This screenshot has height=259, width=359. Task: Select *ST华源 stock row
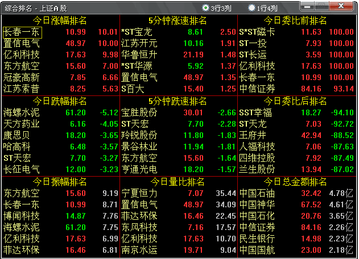click(x=178, y=66)
